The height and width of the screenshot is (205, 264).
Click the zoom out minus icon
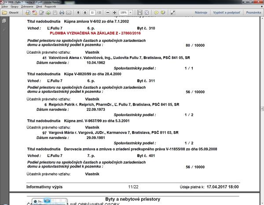[x=108, y=13]
